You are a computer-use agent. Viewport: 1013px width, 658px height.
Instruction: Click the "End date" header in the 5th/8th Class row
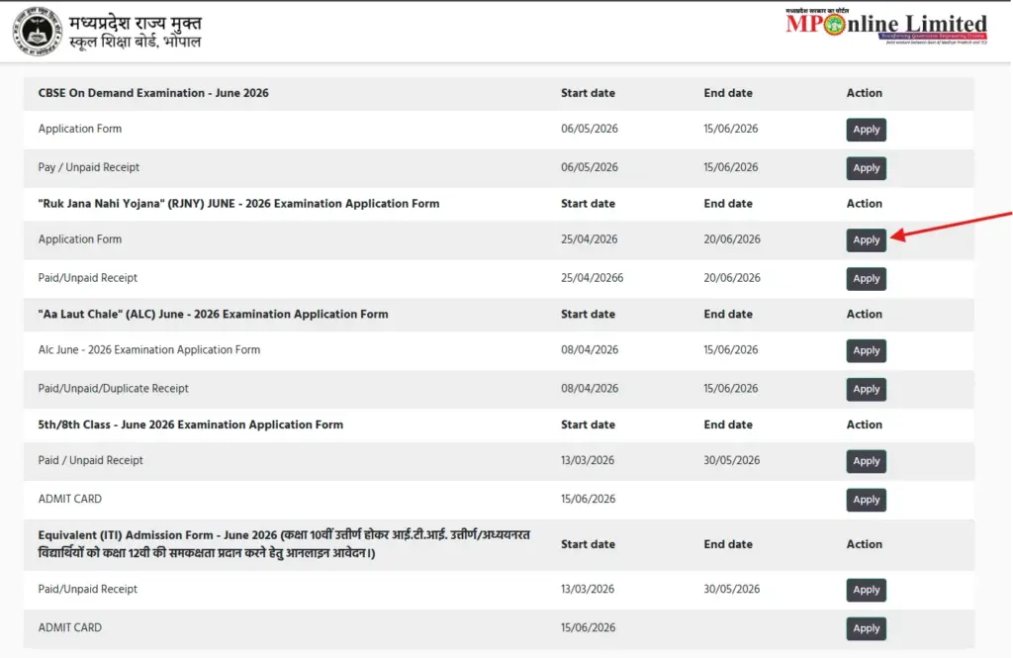(x=728, y=424)
